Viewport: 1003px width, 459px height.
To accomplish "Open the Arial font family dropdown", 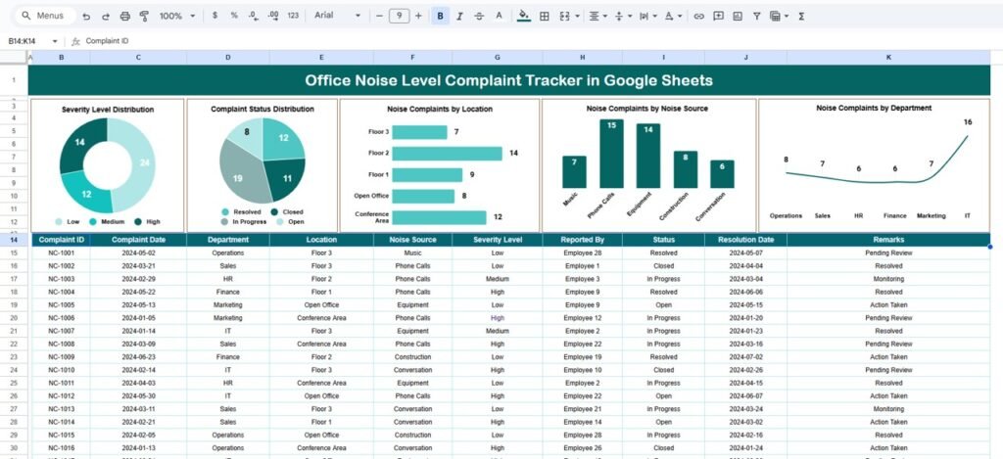I will (337, 16).
